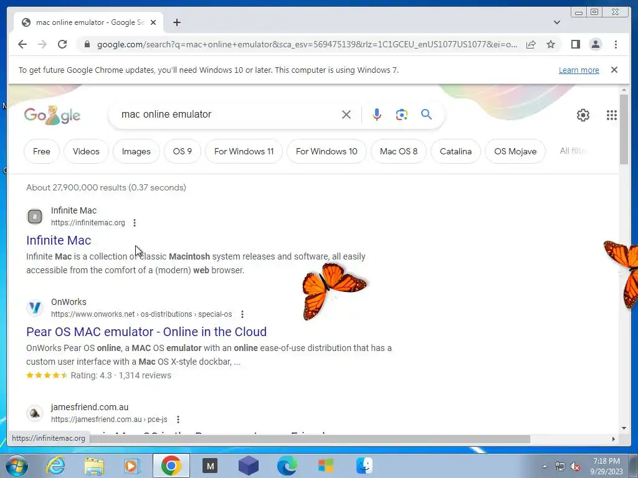Click the Google doodle logo

coord(52,115)
